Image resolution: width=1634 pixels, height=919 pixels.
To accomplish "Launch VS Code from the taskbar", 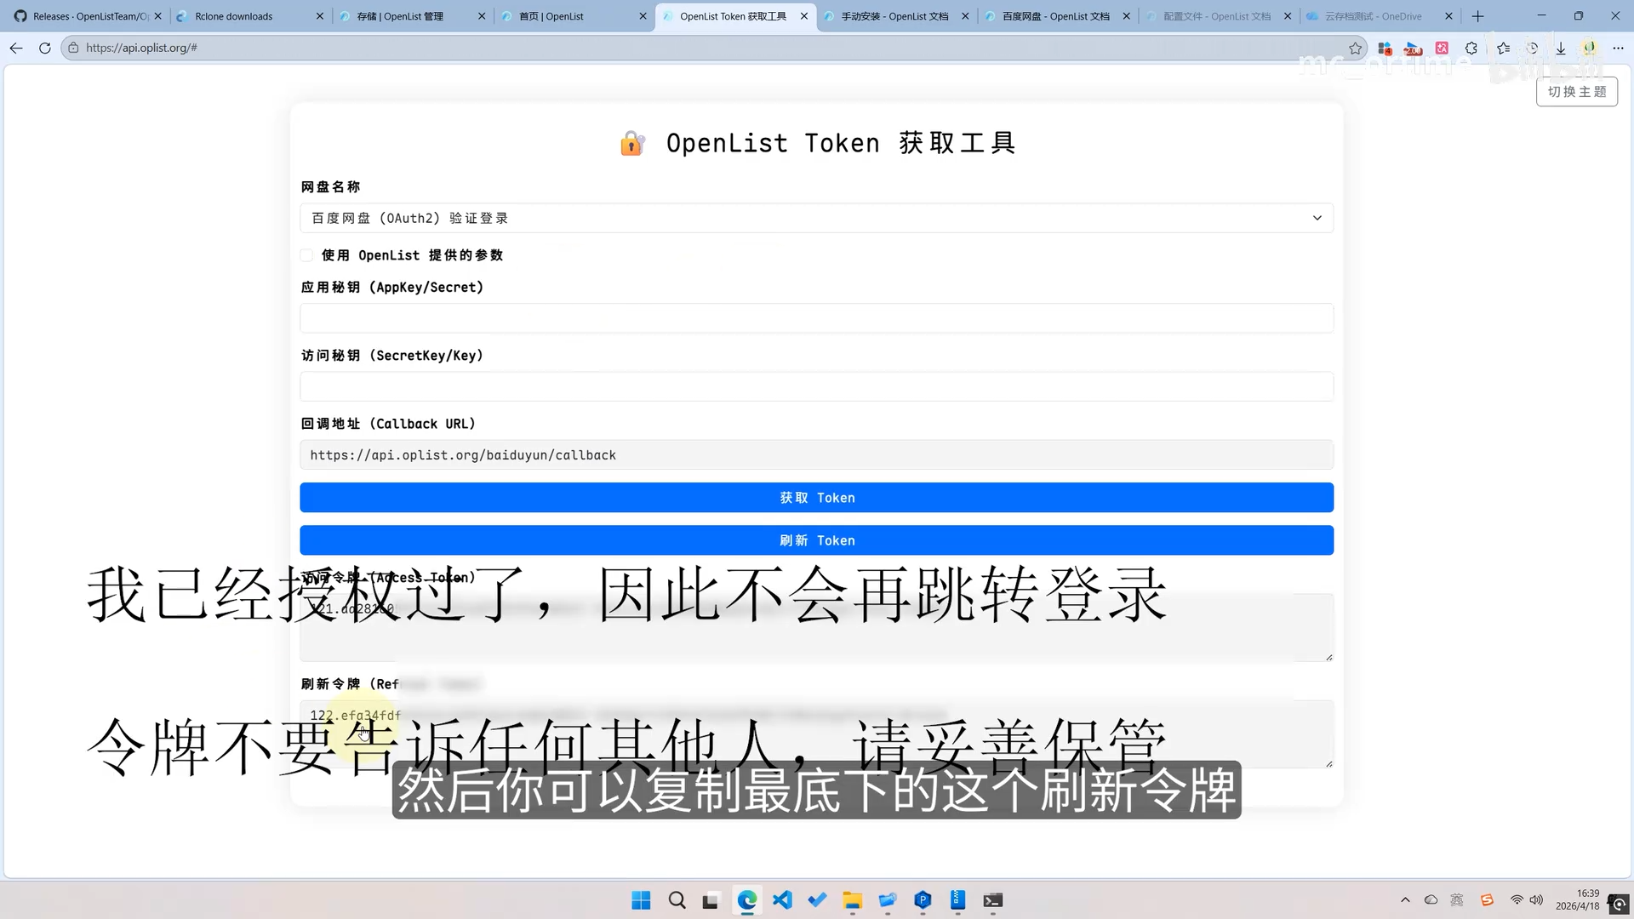I will click(x=782, y=900).
